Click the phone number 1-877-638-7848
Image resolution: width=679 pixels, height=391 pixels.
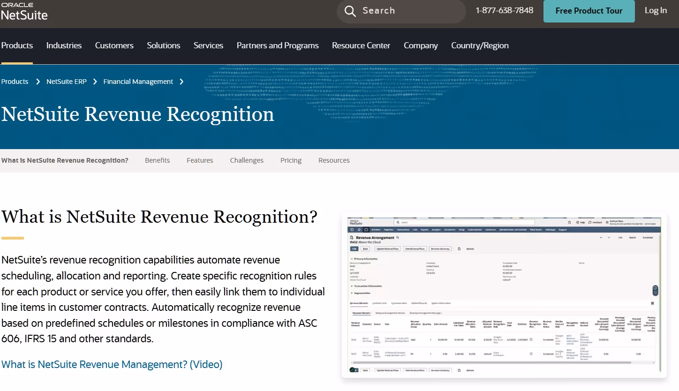(505, 10)
